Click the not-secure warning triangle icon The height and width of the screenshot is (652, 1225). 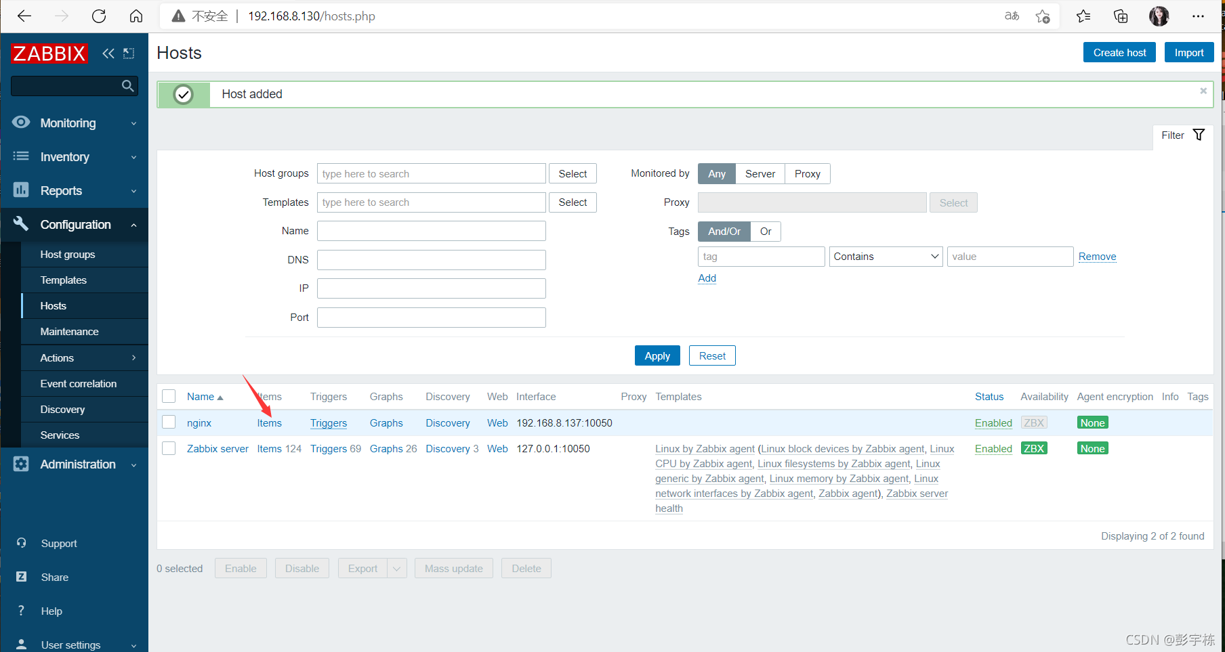point(178,16)
